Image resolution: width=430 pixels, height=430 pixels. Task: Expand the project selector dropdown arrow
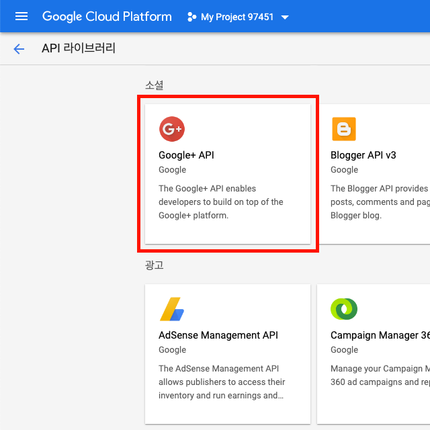[x=285, y=17]
